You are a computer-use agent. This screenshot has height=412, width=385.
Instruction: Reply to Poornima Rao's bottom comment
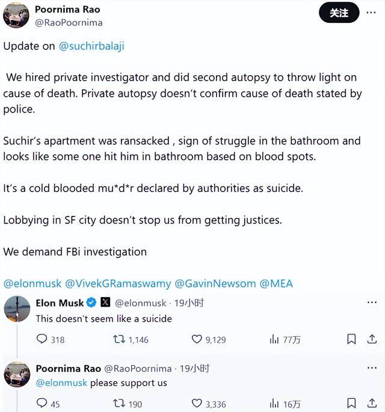pyautogui.click(x=42, y=404)
